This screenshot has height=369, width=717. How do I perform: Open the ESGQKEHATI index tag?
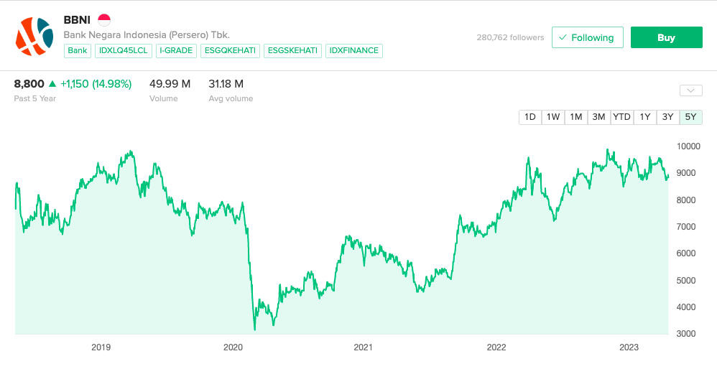(231, 51)
